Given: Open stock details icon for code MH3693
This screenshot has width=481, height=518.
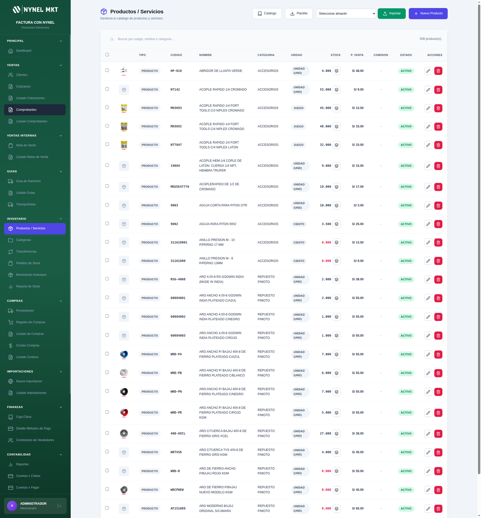Looking at the screenshot, I should point(336,108).
